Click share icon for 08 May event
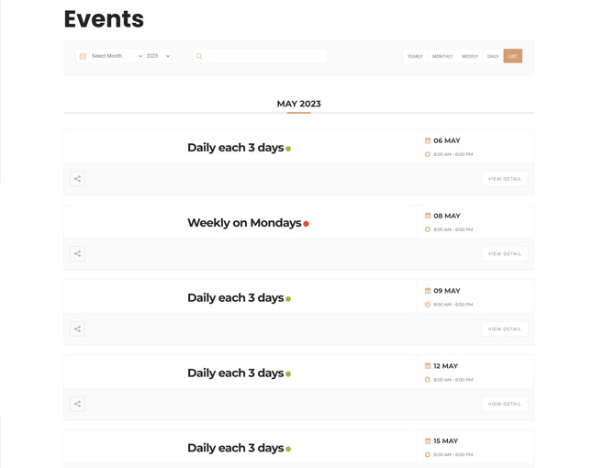 [x=77, y=254]
